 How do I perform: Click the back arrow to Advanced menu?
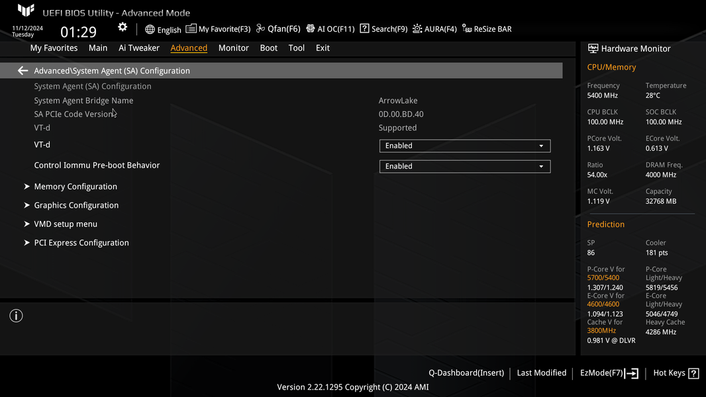tap(23, 71)
